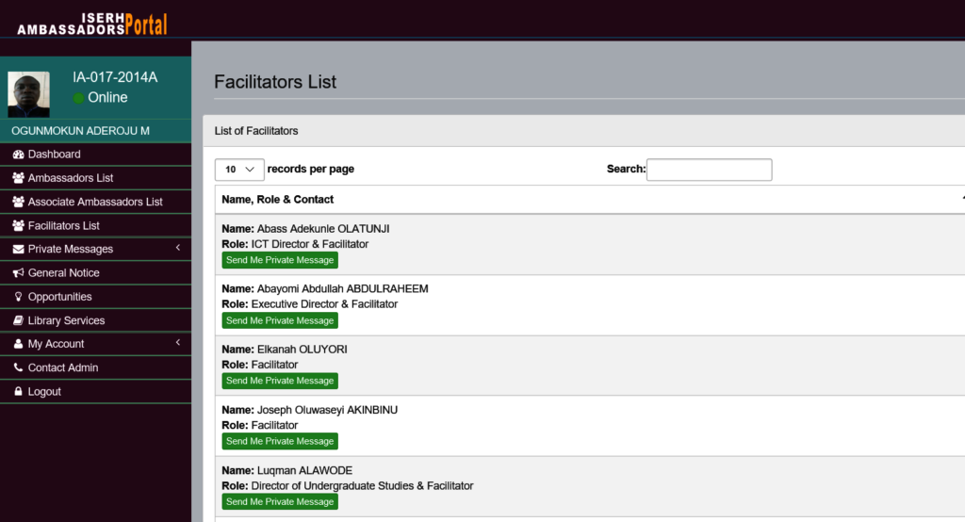Message Luqman ALAWODE via green button
This screenshot has height=522, width=965.
click(280, 501)
